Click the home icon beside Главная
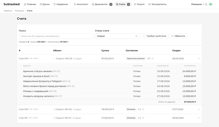 point(25,4)
